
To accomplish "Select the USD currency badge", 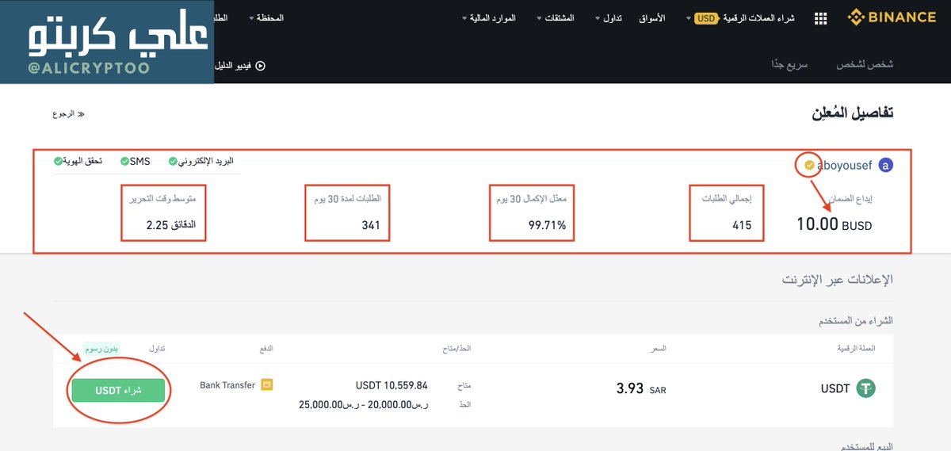I will tap(706, 17).
